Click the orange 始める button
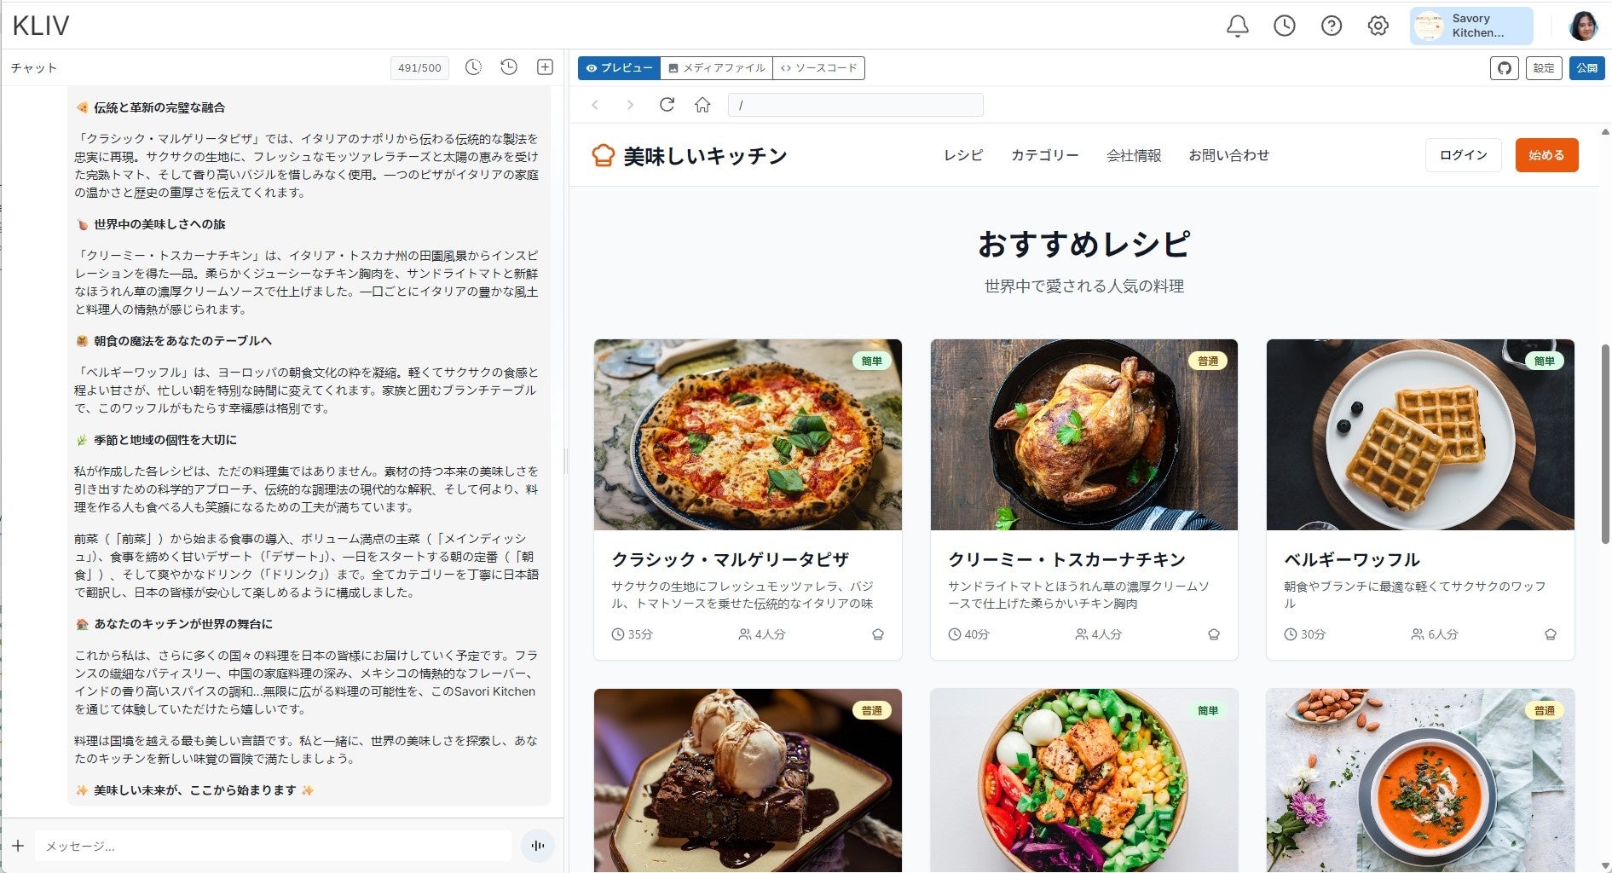This screenshot has width=1612, height=873. pyautogui.click(x=1546, y=155)
